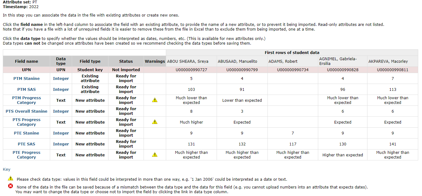Image resolution: width=422 pixels, height=196 pixels.
Task: Click the Attribute set: PT label
Action: pos(20,2)
